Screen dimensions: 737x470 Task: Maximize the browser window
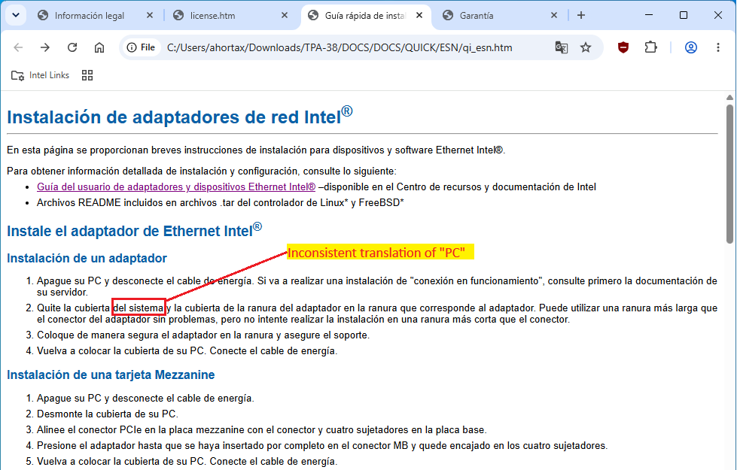click(x=684, y=15)
